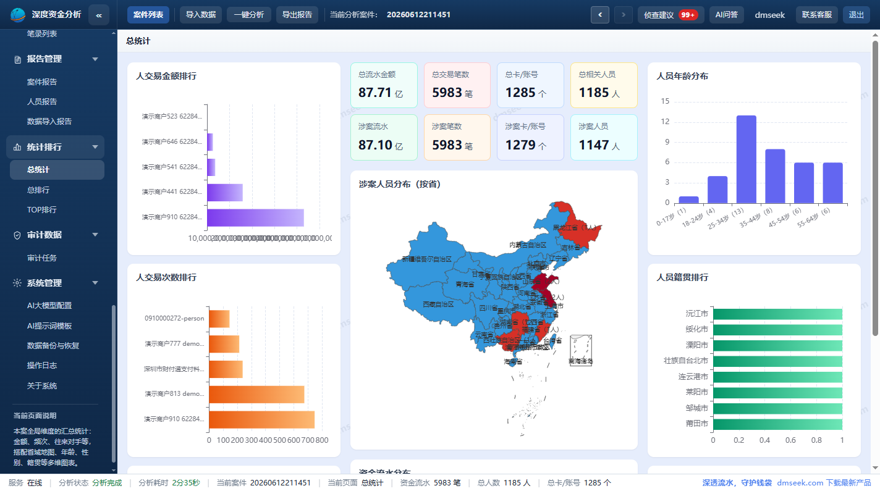Viewport: 880px width, 491px height.
Task: Collapse the 审计数据 section arrow
Action: (95, 235)
